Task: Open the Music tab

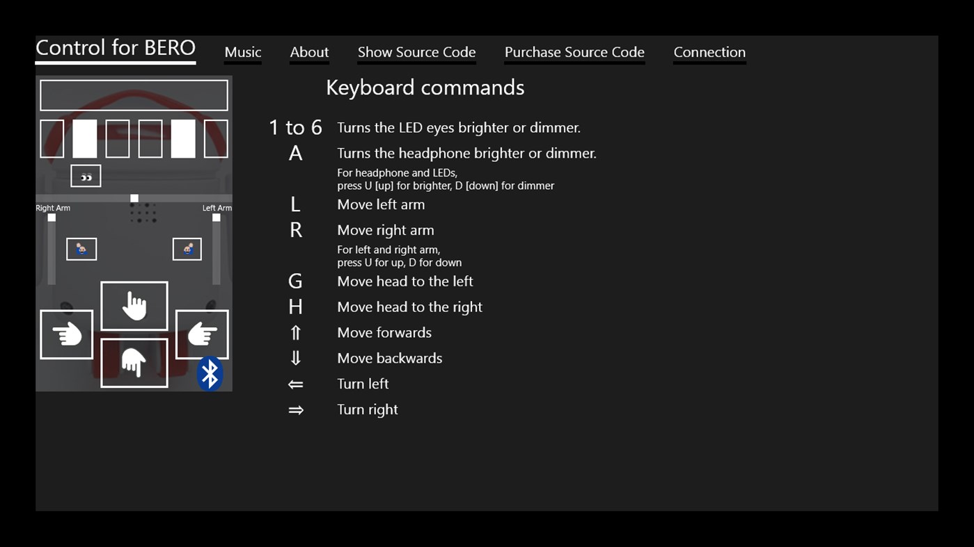Action: coord(243,52)
